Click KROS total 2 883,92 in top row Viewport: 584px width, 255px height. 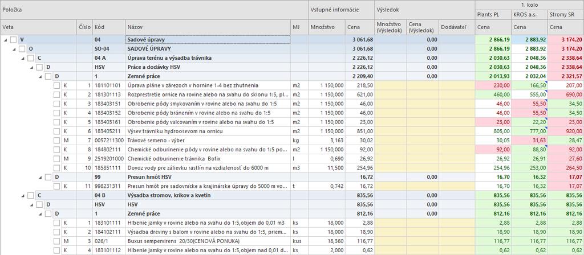click(x=529, y=39)
